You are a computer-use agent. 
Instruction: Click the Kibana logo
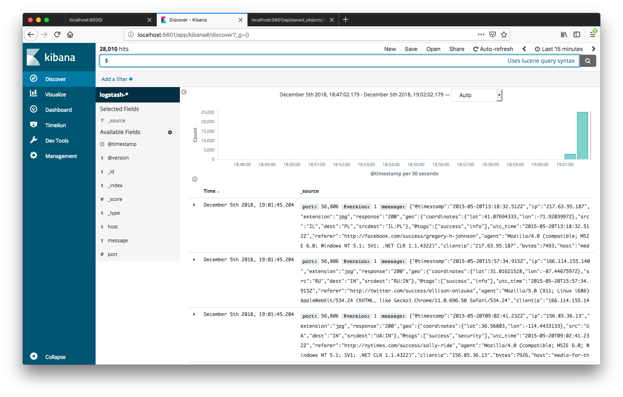click(x=51, y=57)
